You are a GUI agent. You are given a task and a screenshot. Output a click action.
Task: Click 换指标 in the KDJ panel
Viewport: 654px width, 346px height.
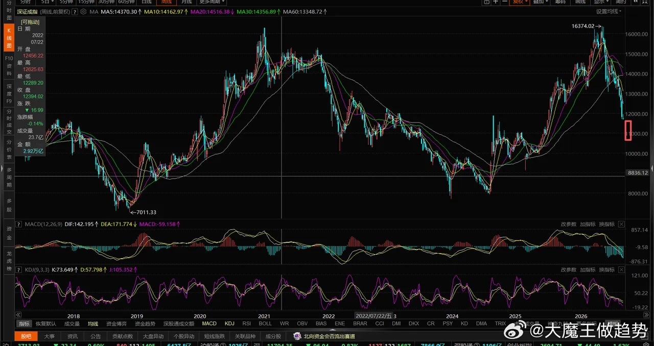pos(606,269)
